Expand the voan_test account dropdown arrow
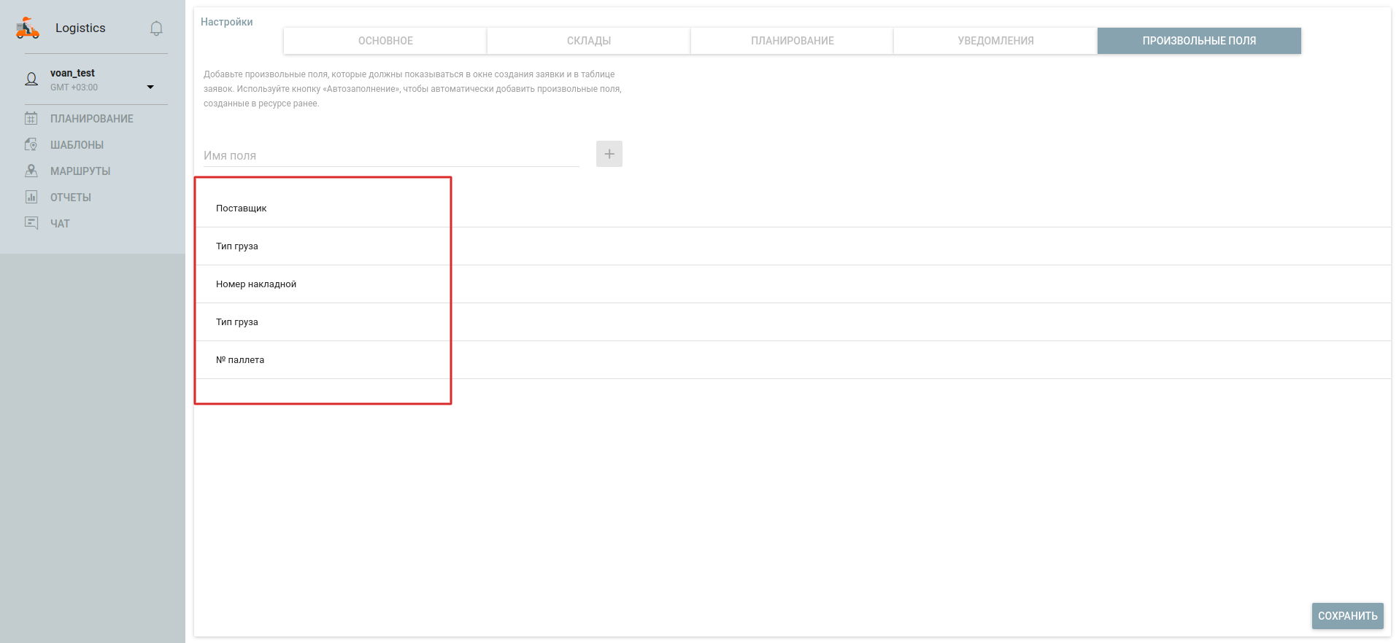Screen dimensions: 1399x643 (150, 87)
